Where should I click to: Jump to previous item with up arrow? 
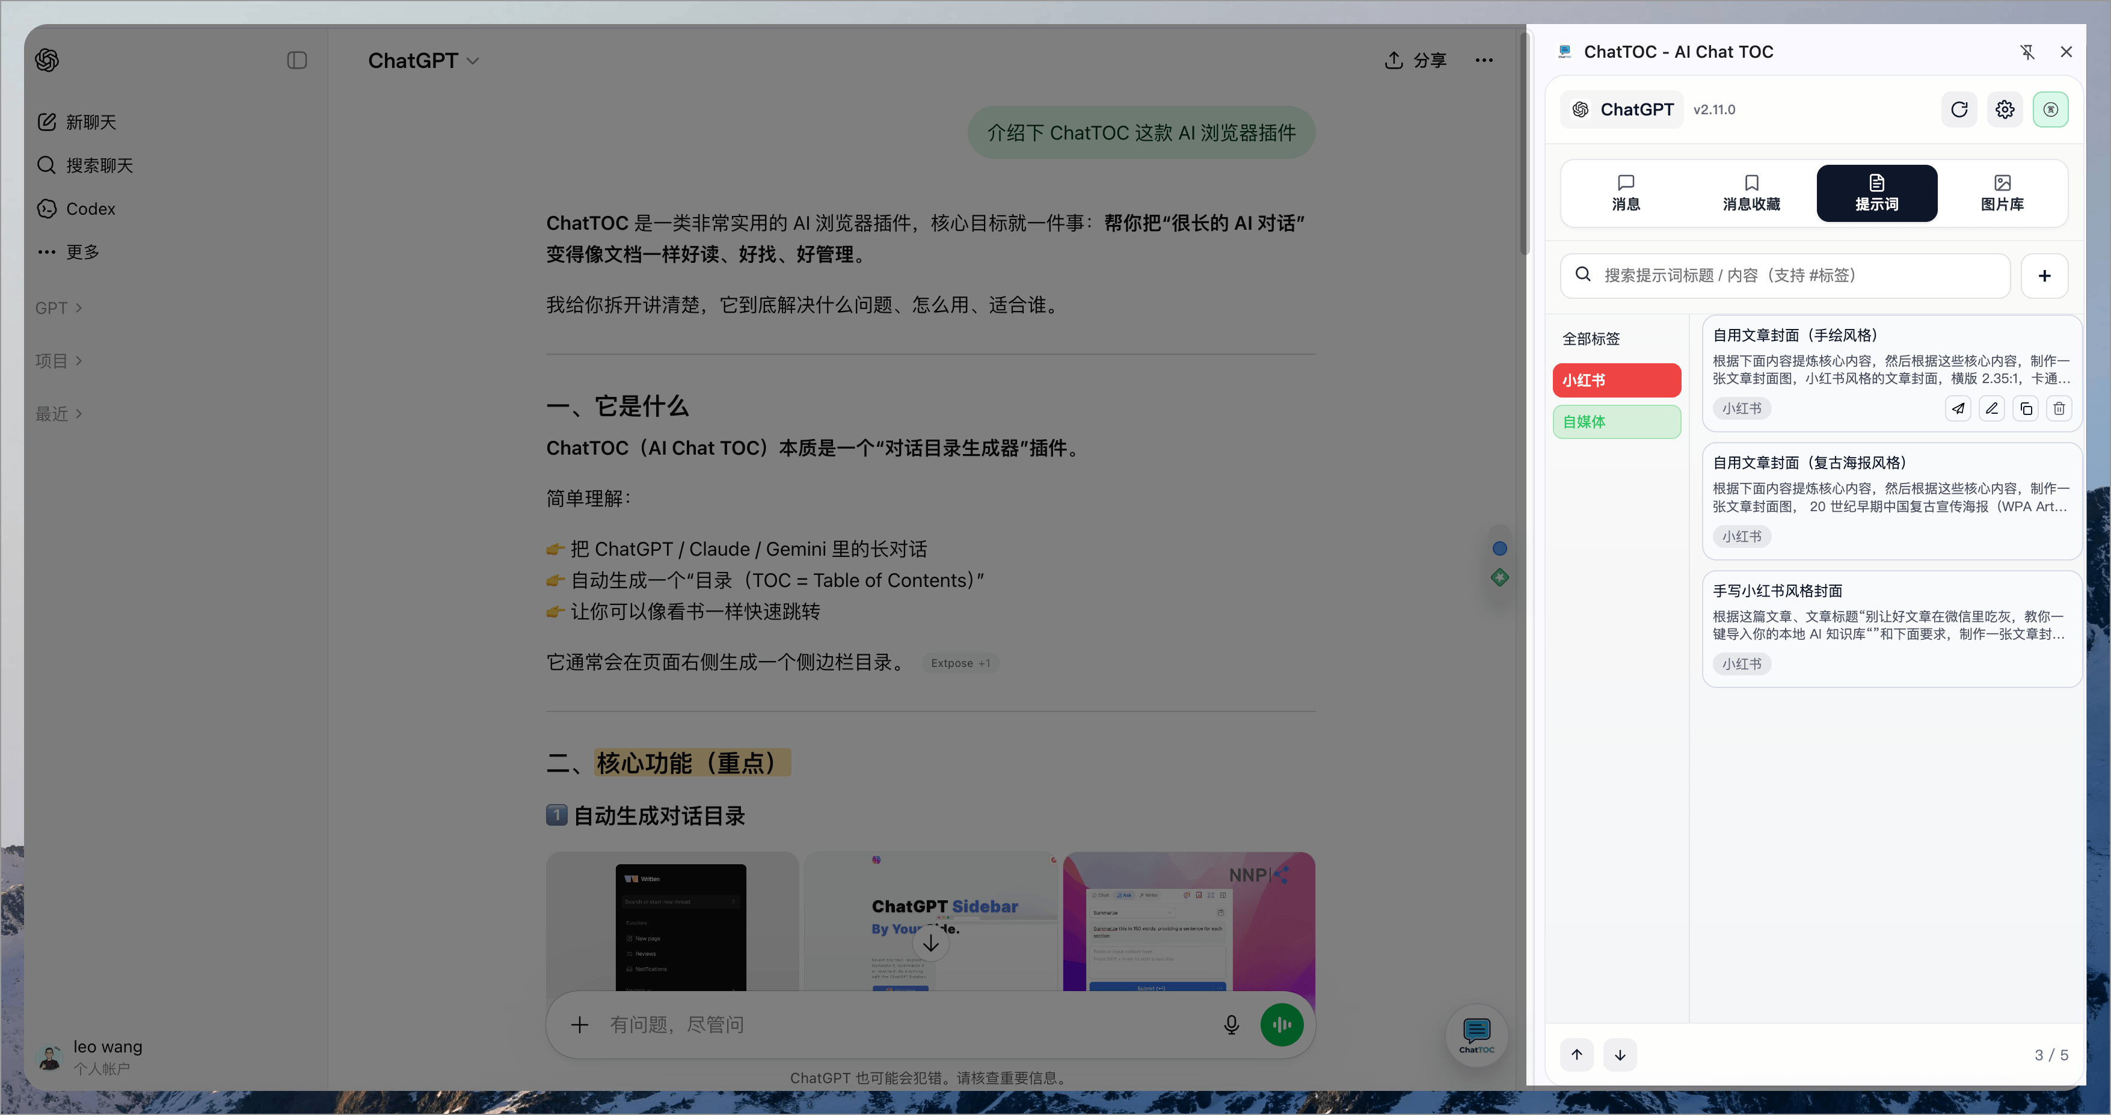1577,1054
